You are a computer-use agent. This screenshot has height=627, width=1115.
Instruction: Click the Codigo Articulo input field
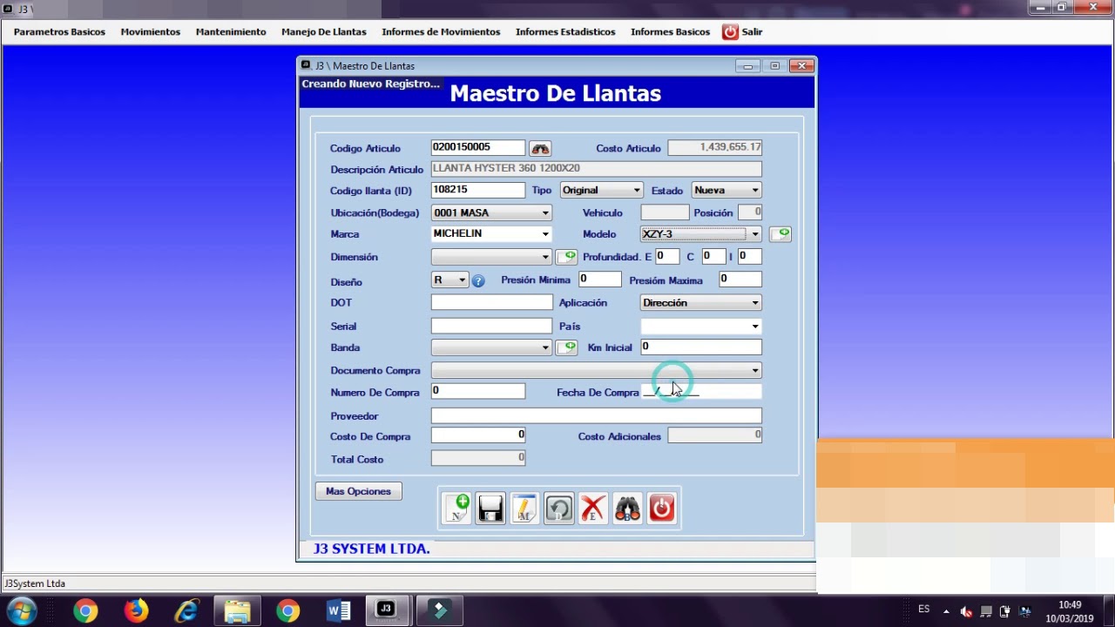[478, 148]
